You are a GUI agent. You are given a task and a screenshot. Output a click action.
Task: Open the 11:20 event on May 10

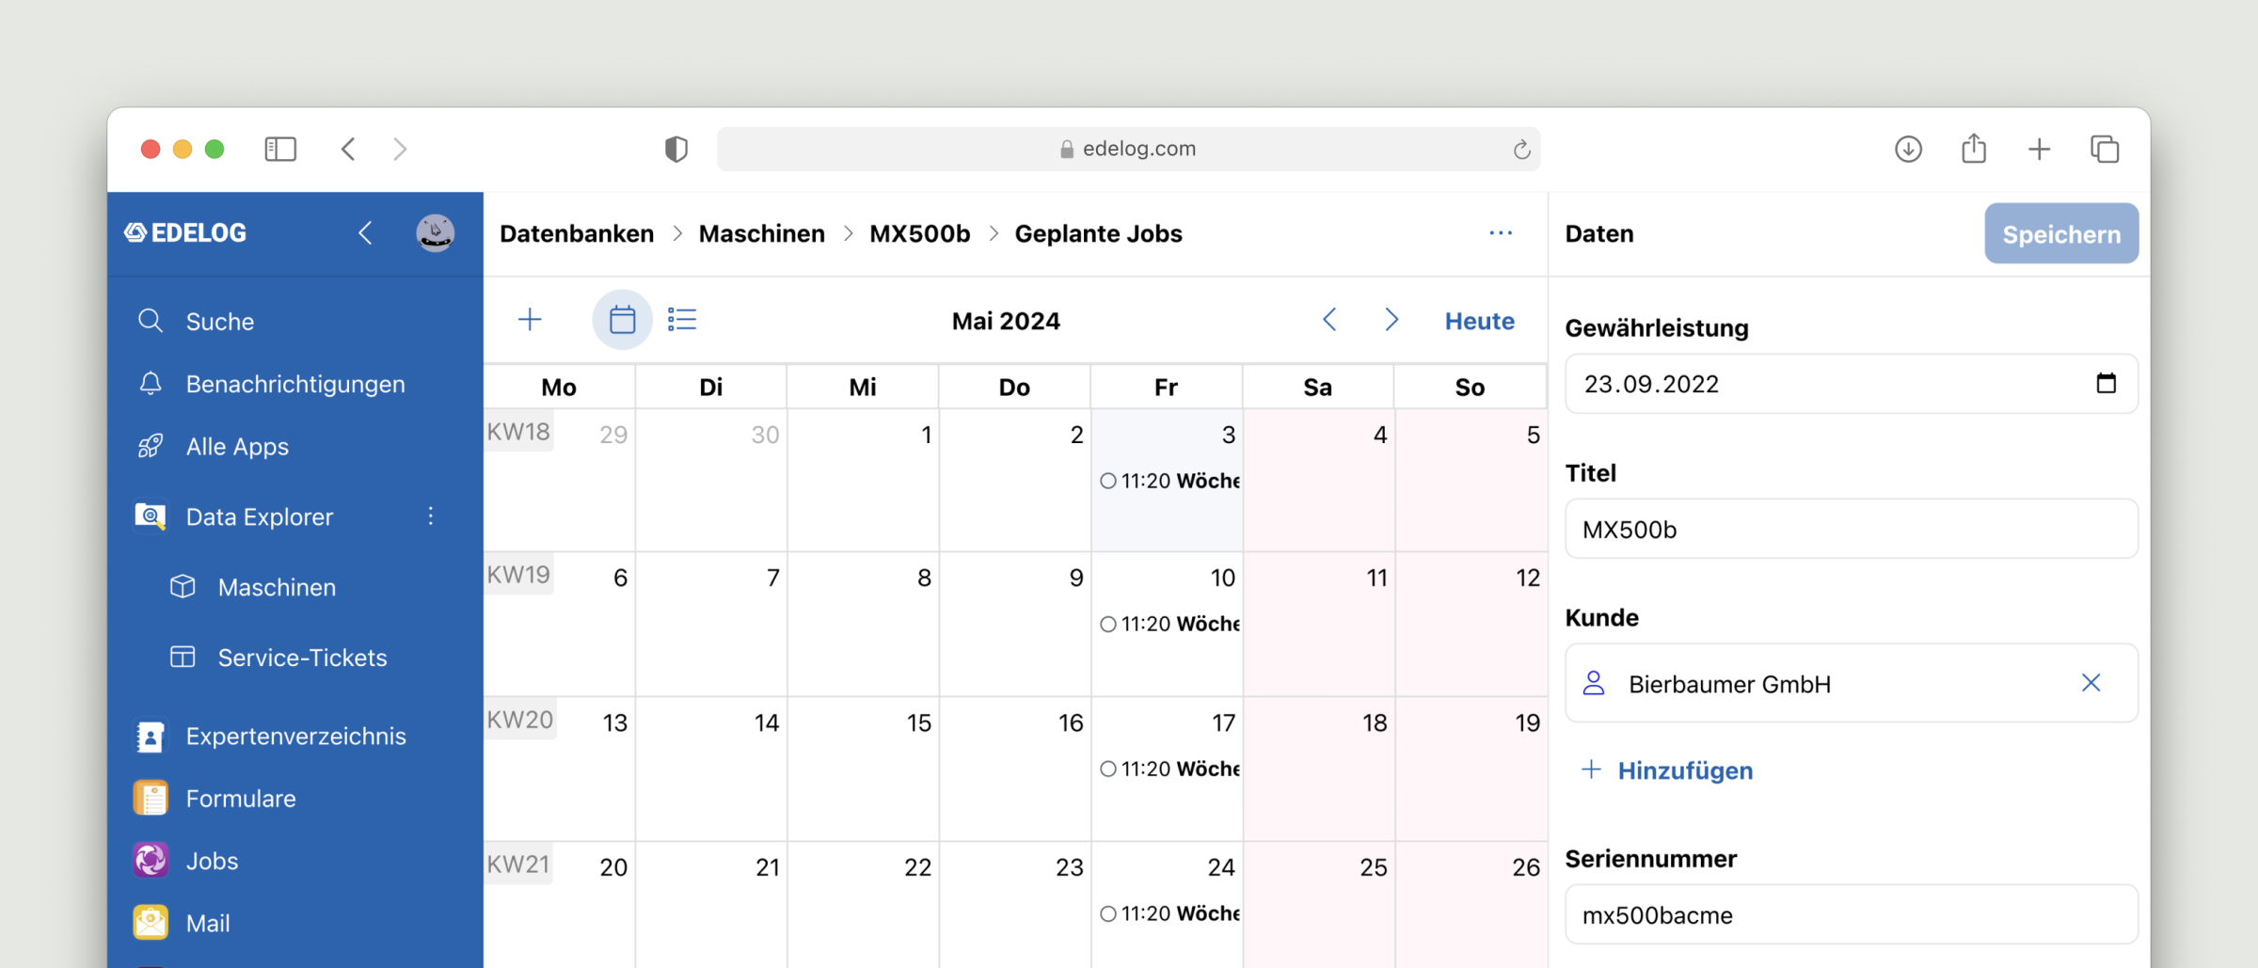tap(1169, 624)
